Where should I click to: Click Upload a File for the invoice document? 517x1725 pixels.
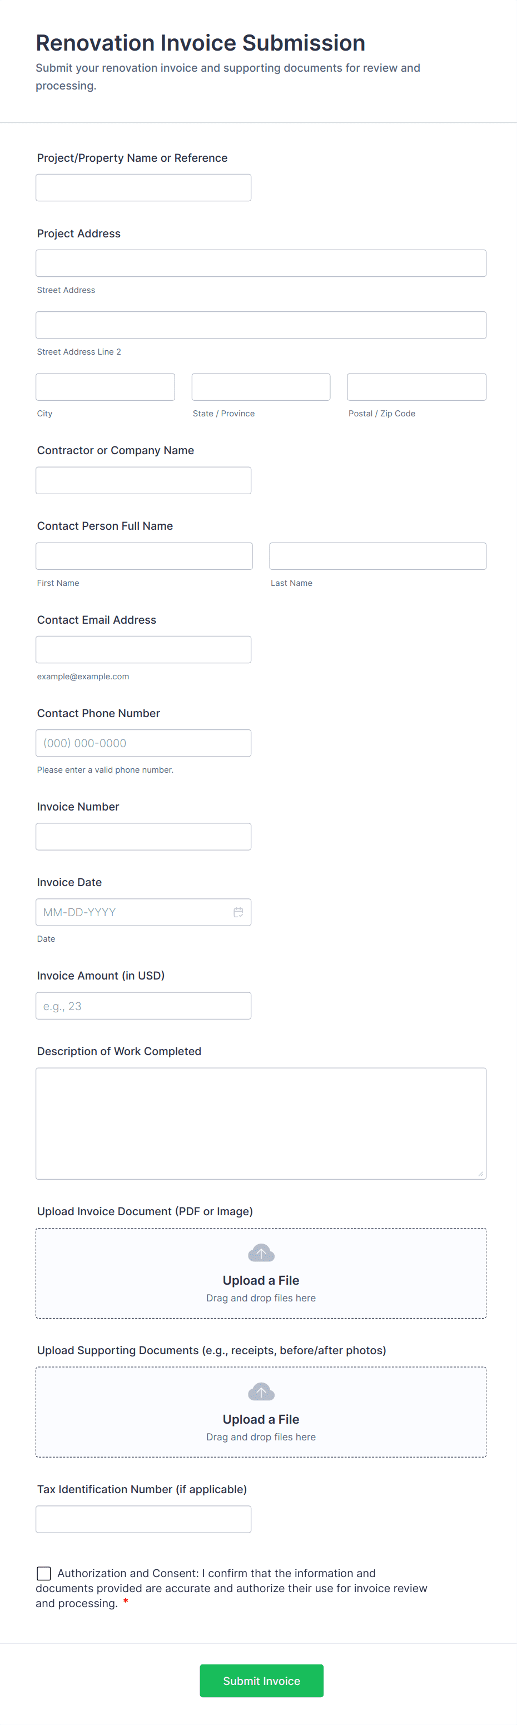(x=261, y=1280)
